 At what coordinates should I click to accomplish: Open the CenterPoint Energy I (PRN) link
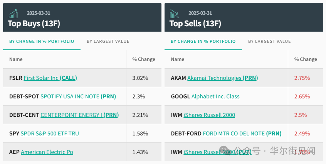point(79,115)
